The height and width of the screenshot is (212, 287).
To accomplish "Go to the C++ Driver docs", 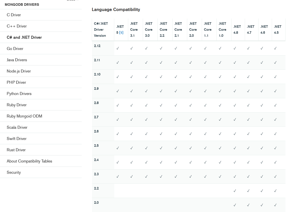I will [x=17, y=26].
